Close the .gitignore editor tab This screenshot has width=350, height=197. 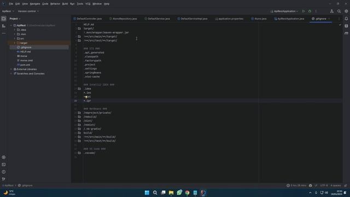(x=329, y=19)
